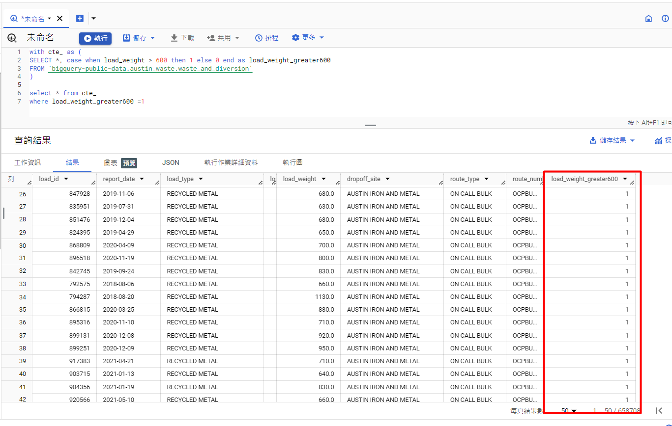Click ON CALL BULK in row 38
This screenshot has width=672, height=426.
[471, 348]
